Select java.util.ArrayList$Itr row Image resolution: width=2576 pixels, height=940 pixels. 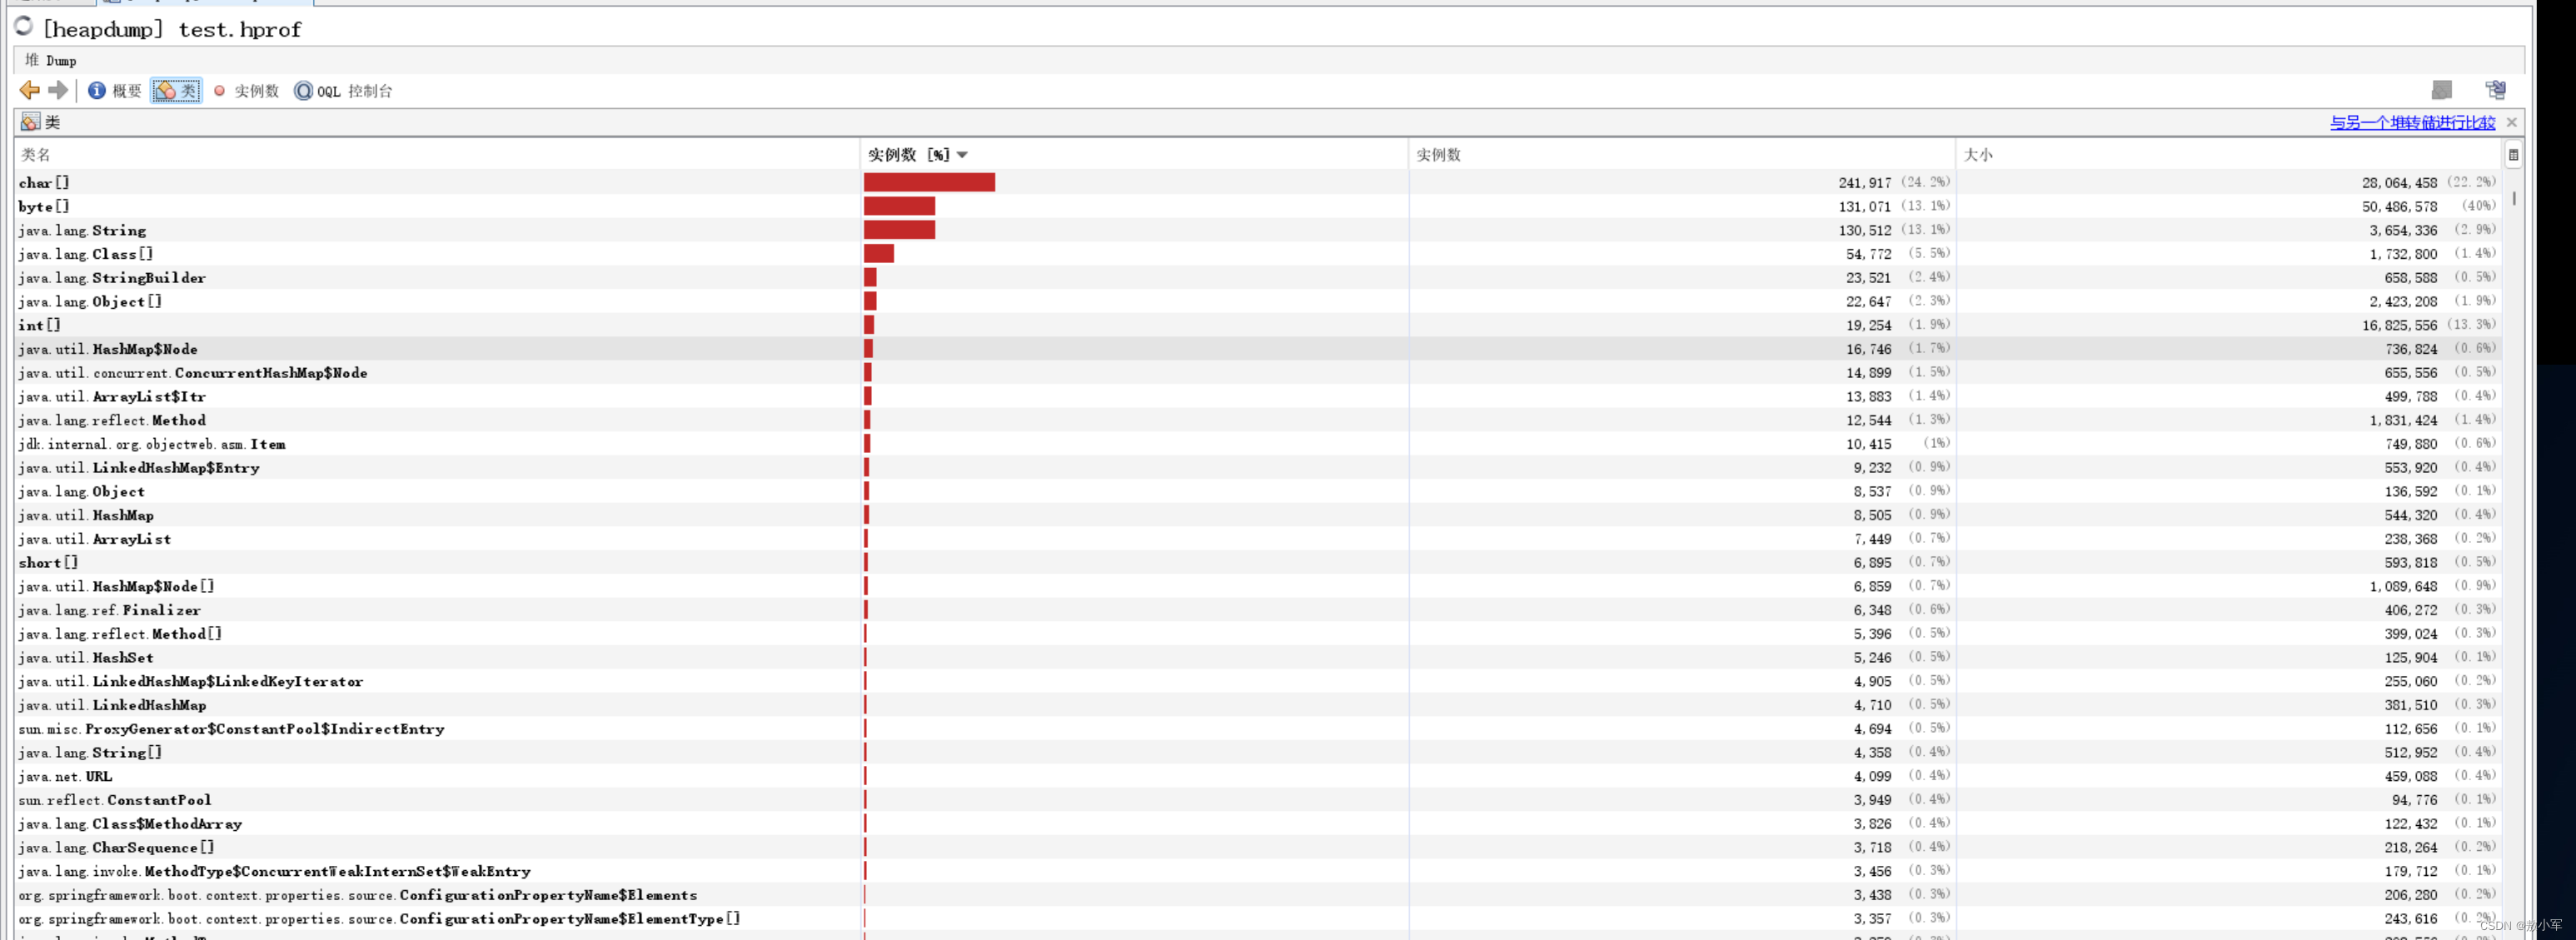(1258, 397)
